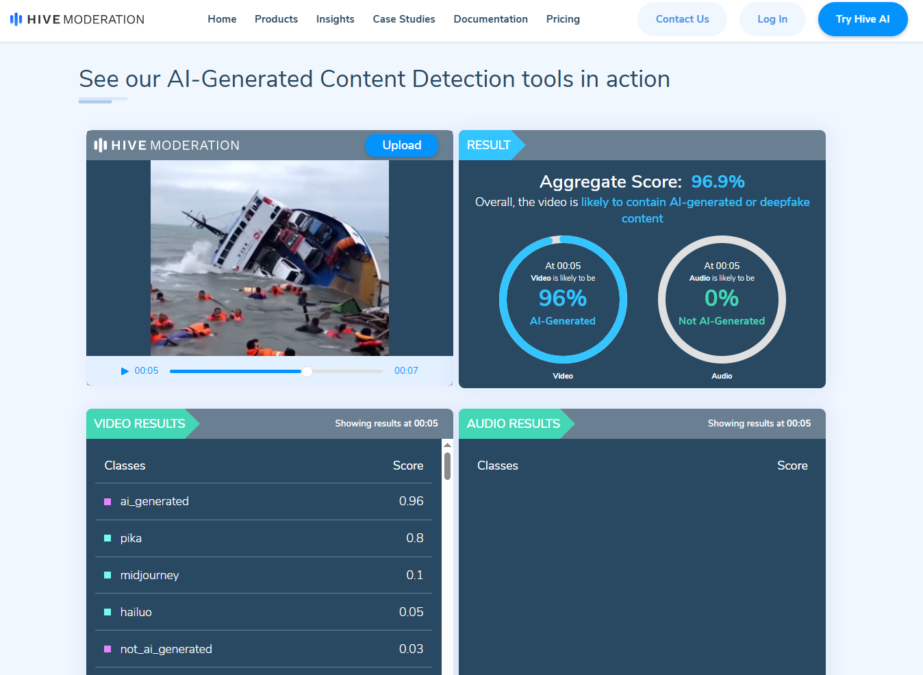Open the Products menu
923x675 pixels.
click(x=276, y=19)
